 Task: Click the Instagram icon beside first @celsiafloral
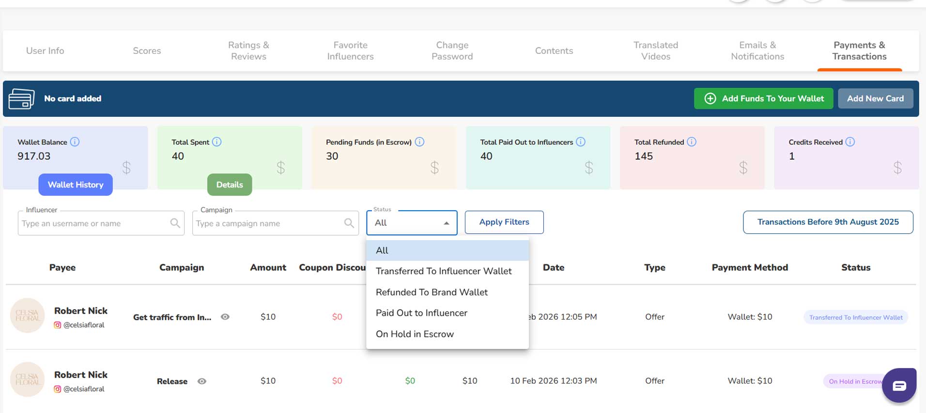pos(58,325)
